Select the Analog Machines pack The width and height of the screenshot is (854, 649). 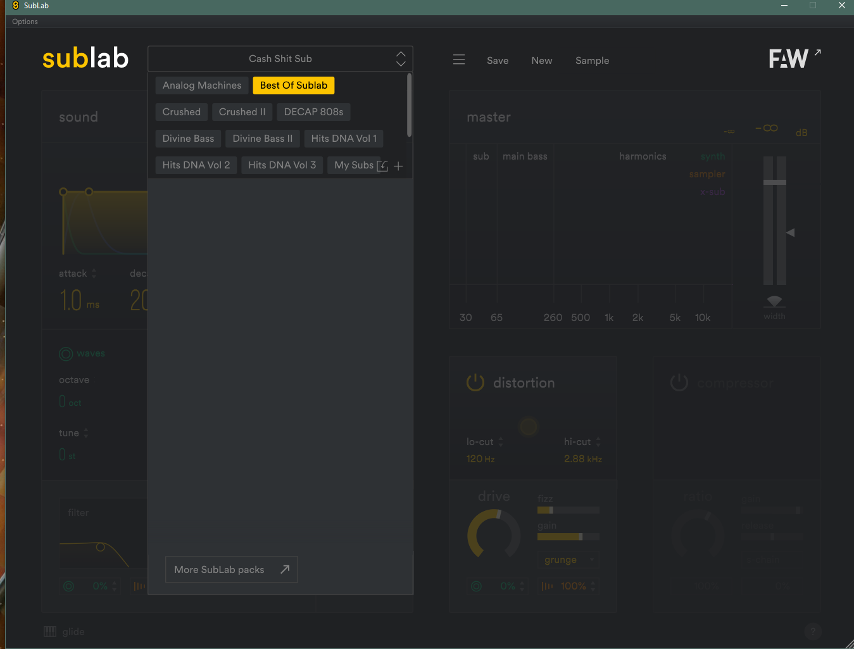[202, 85]
